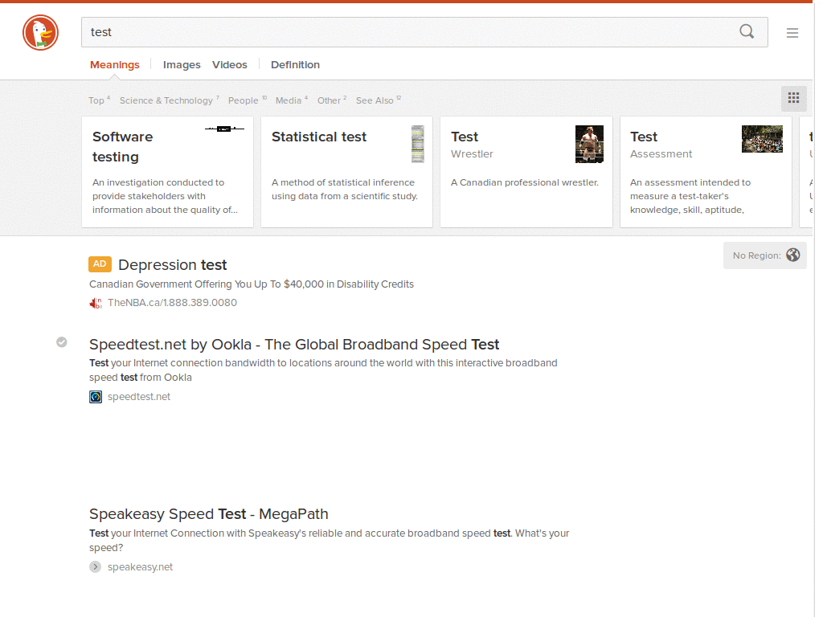Screen dimensions: 823x617
Task: Filter meanings by Other
Action: [x=332, y=100]
